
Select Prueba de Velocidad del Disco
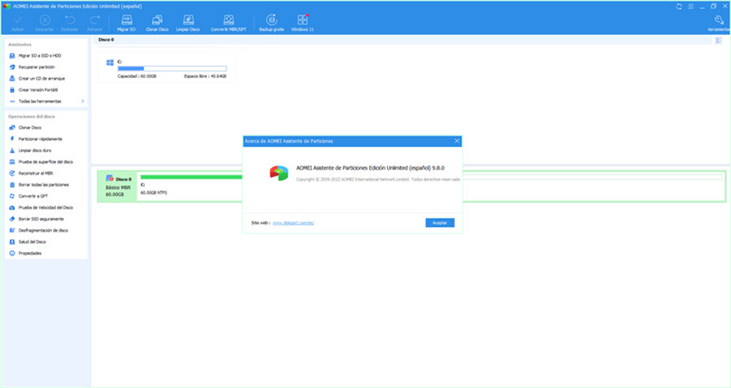click(46, 207)
